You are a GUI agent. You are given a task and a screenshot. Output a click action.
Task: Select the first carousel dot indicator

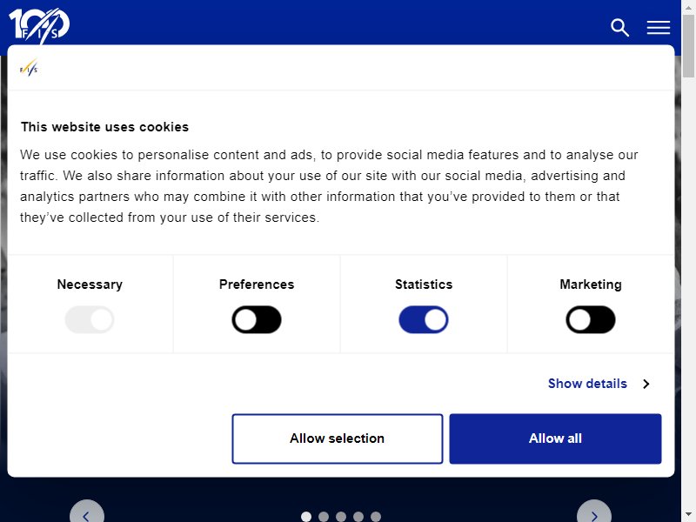click(306, 517)
